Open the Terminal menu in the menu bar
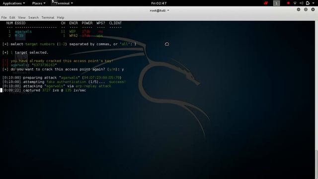The image size is (318, 179). [x=48, y=17]
